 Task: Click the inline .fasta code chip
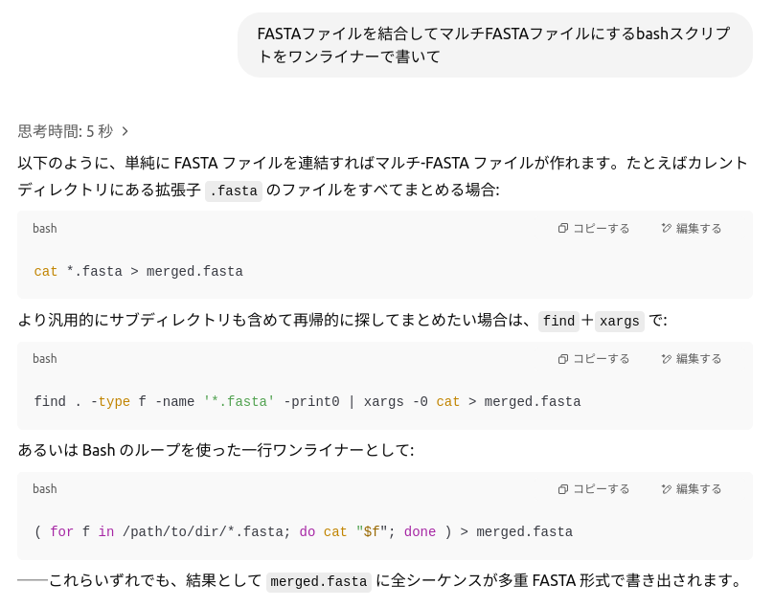point(234,191)
